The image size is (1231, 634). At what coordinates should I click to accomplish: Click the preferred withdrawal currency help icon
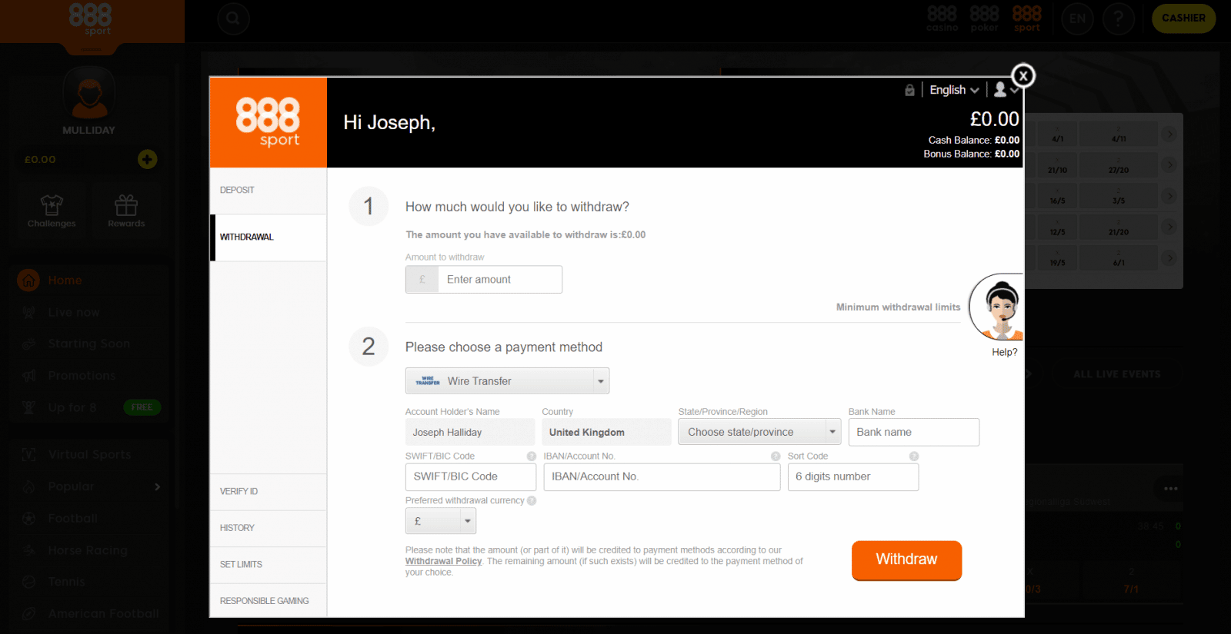click(x=532, y=501)
